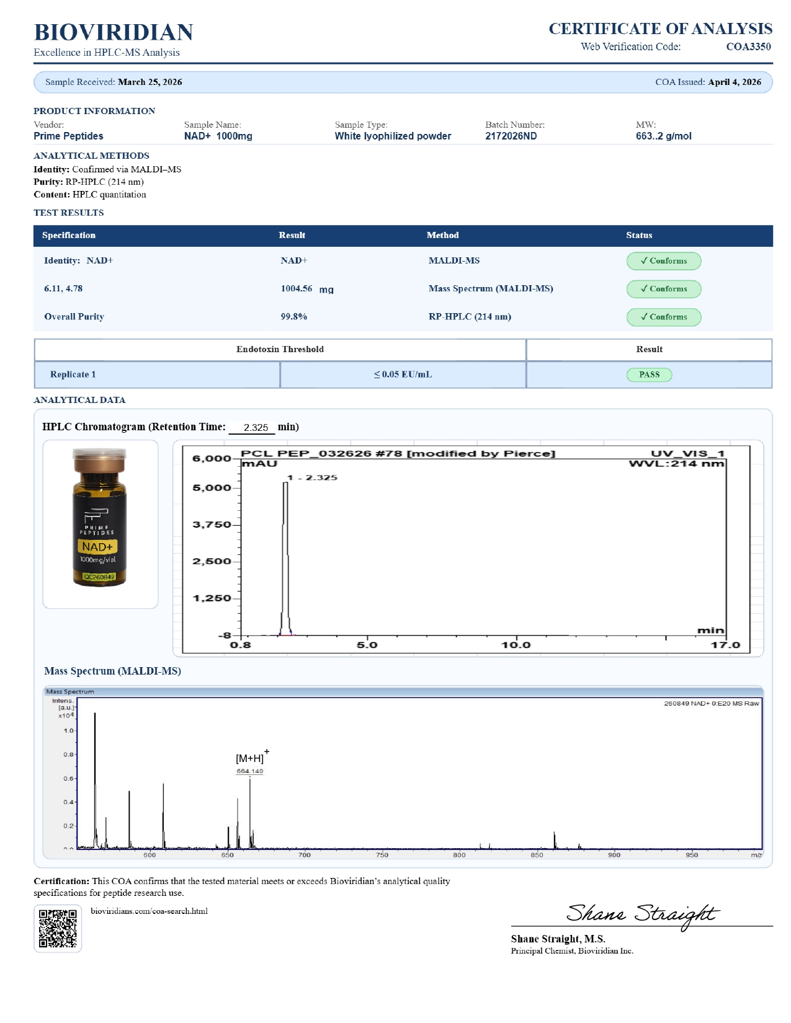The width and height of the screenshot is (791, 1023).
Task: Click the Result column header in test table
Action: click(x=292, y=235)
